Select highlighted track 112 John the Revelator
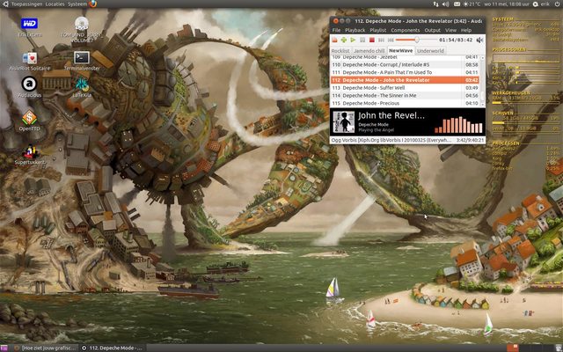 pyautogui.click(x=405, y=80)
